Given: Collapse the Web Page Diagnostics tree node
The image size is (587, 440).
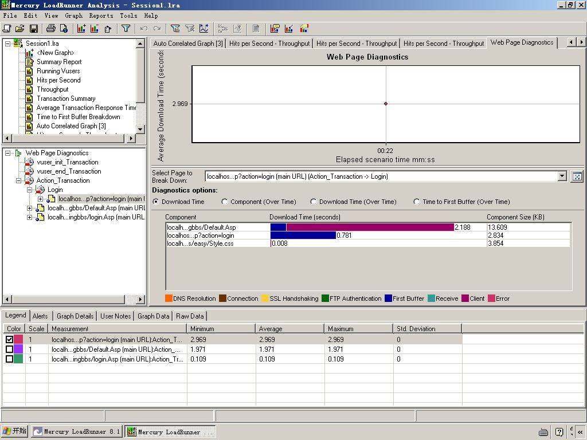Looking at the screenshot, I should 7,153.
